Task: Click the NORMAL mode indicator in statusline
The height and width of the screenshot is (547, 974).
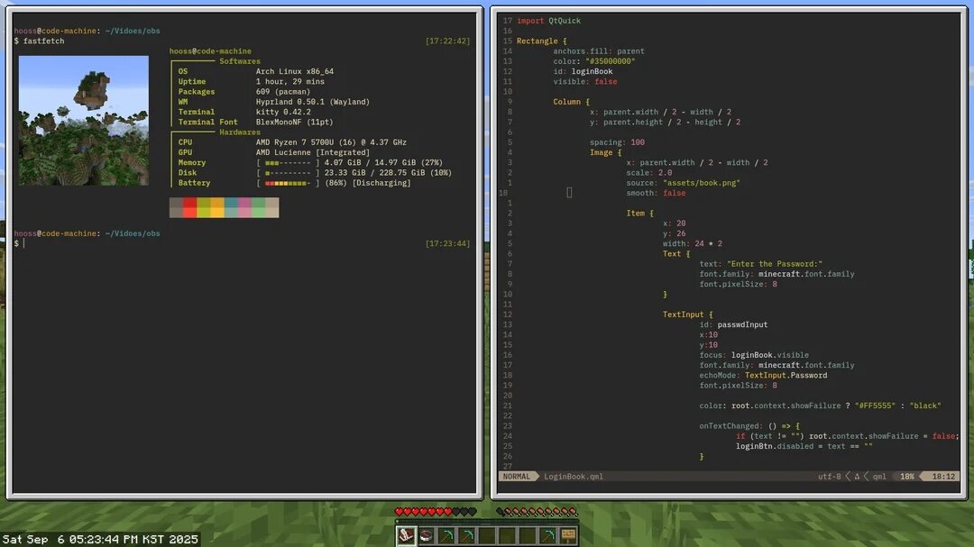Action: tap(517, 477)
